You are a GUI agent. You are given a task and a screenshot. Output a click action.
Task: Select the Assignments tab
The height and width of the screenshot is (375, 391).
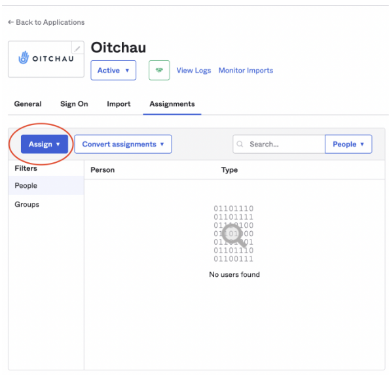(x=172, y=104)
